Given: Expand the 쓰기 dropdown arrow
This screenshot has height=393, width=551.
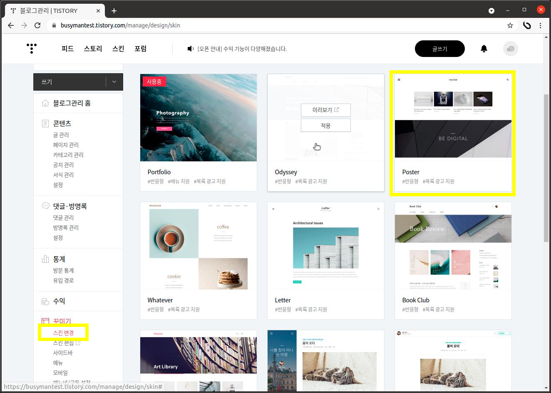Looking at the screenshot, I should (114, 82).
